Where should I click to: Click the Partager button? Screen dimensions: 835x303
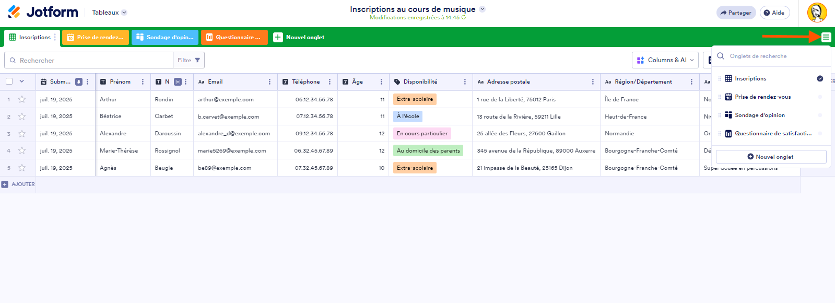[x=736, y=13]
